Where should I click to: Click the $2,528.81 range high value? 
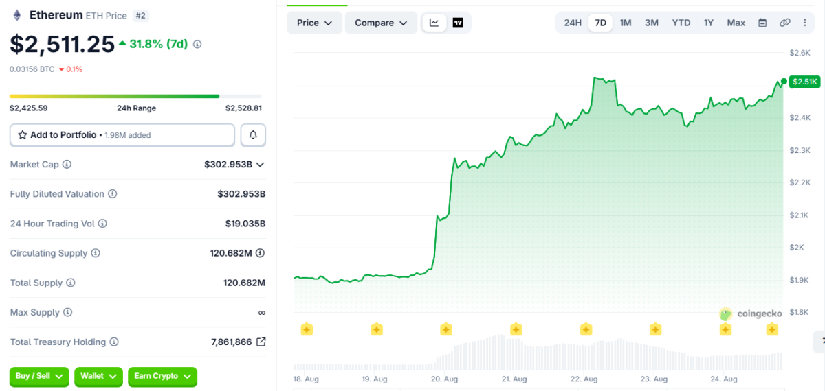[x=243, y=108]
